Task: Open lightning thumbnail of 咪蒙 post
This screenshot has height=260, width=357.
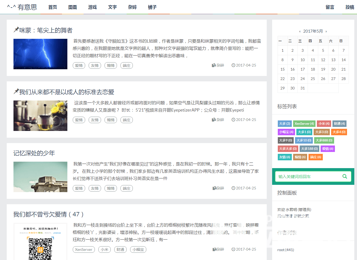Action: point(40,54)
